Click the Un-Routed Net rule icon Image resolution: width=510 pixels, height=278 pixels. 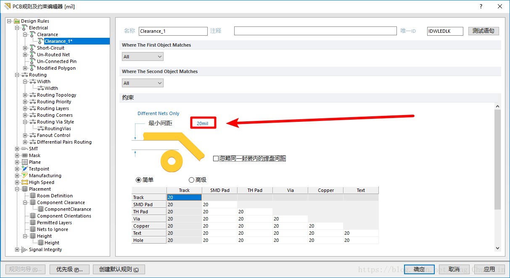coord(33,55)
